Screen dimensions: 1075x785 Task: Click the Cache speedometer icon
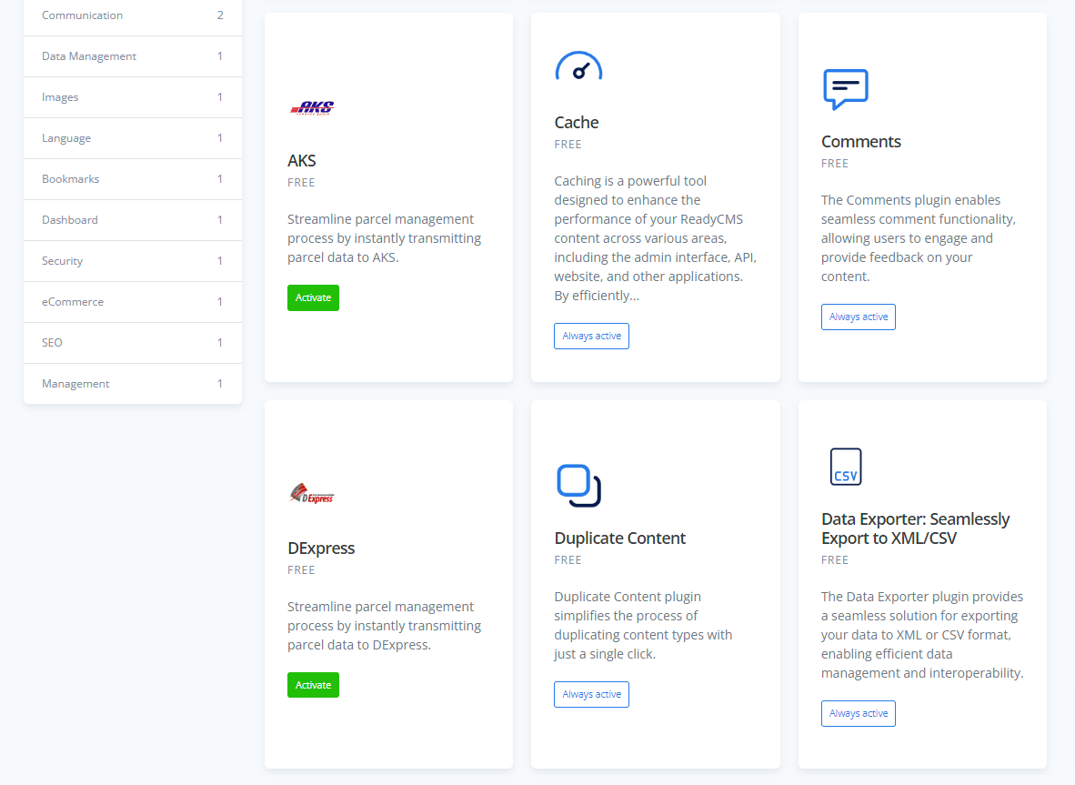point(578,66)
